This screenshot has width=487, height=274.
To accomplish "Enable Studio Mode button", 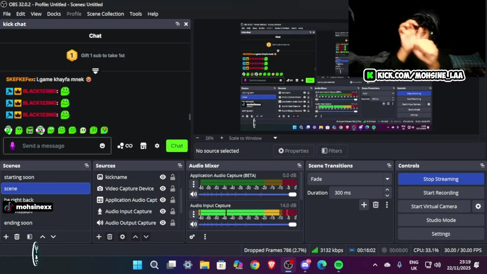I will pyautogui.click(x=441, y=220).
